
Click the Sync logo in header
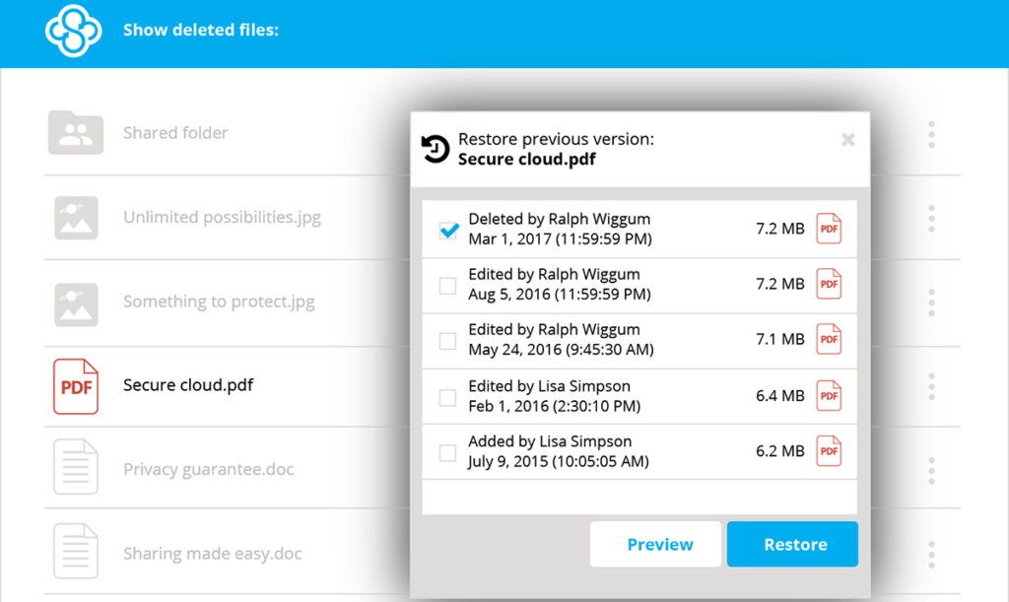tap(74, 31)
